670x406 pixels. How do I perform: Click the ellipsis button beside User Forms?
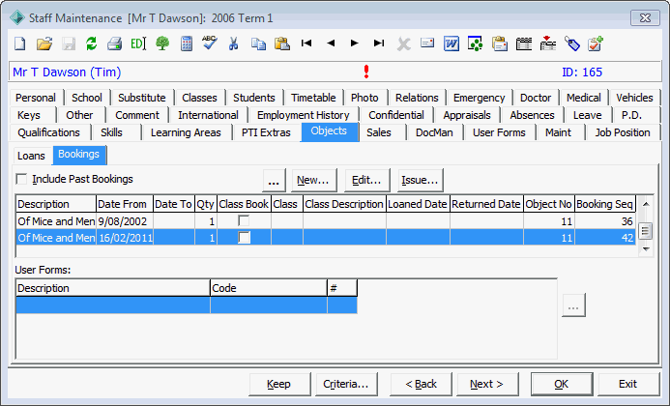point(573,305)
